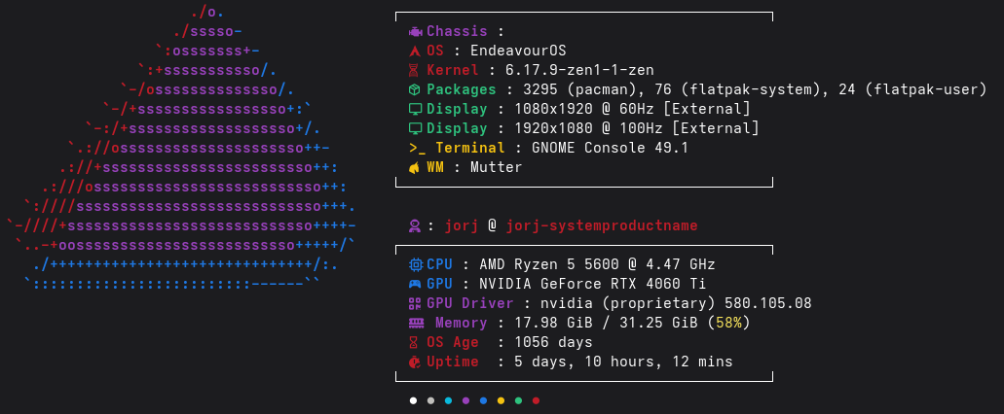Viewport: 1004px width, 414px height.
Task: Click the hostname 'jorj-systemproductname'
Action: 601,226
